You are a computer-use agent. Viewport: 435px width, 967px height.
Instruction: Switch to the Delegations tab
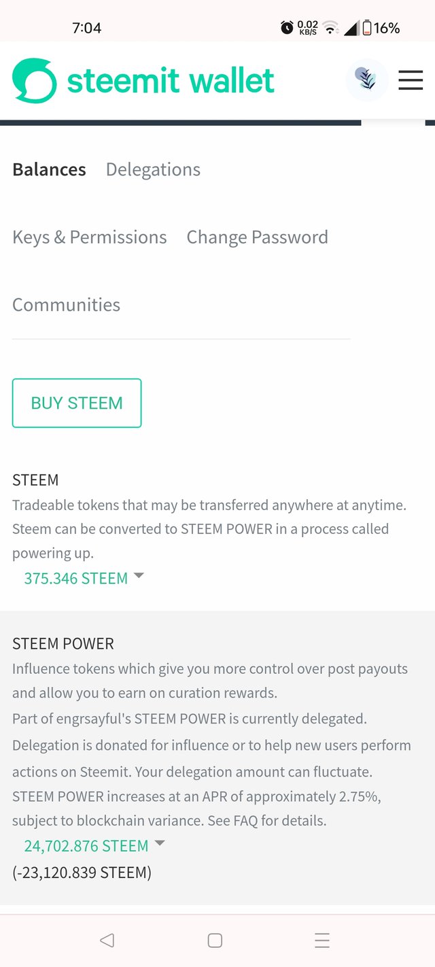click(x=153, y=169)
